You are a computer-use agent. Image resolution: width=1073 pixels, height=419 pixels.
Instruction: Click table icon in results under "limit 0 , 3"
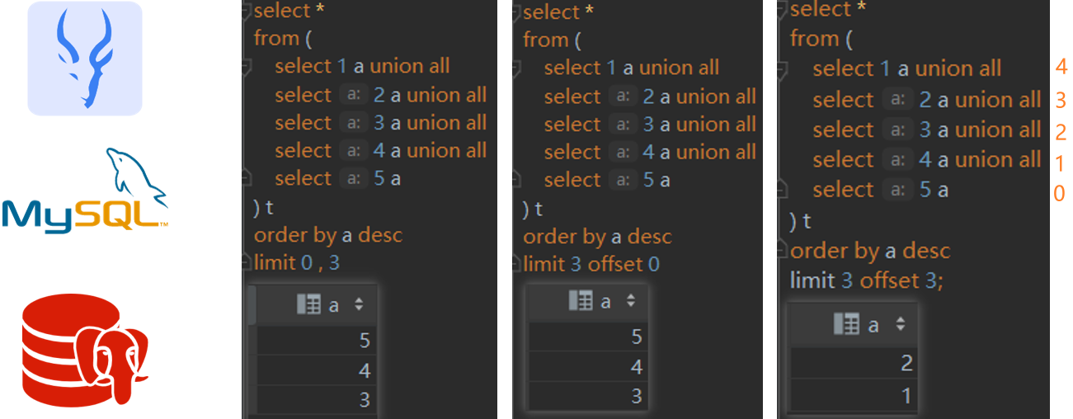tap(308, 304)
